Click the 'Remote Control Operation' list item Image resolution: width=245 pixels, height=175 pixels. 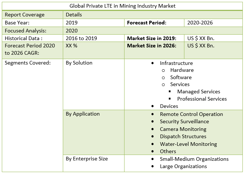[191, 114]
